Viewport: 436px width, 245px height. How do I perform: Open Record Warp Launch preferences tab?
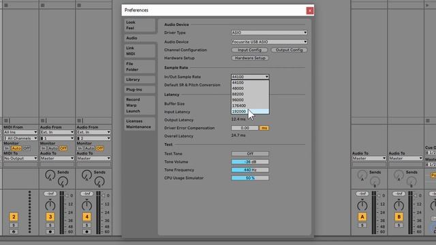coord(140,105)
